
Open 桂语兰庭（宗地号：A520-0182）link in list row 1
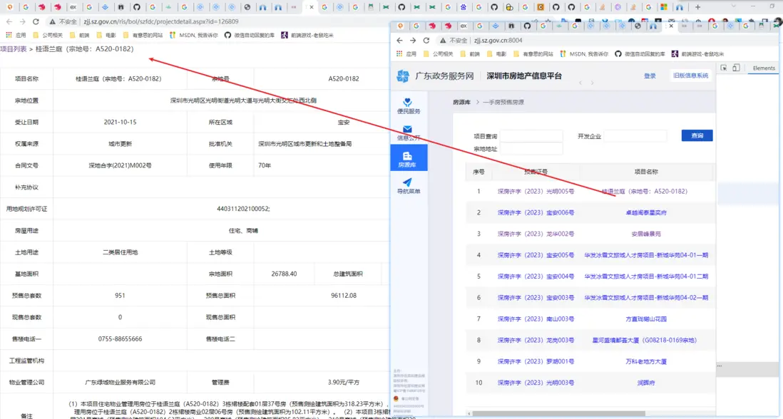[x=644, y=192]
